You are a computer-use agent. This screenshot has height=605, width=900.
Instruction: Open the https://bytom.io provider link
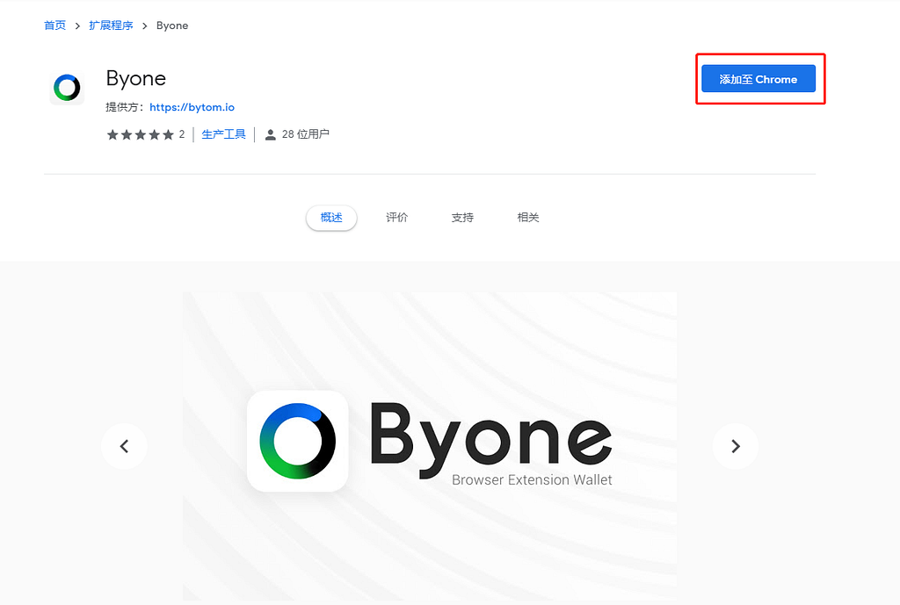pyautogui.click(x=192, y=107)
